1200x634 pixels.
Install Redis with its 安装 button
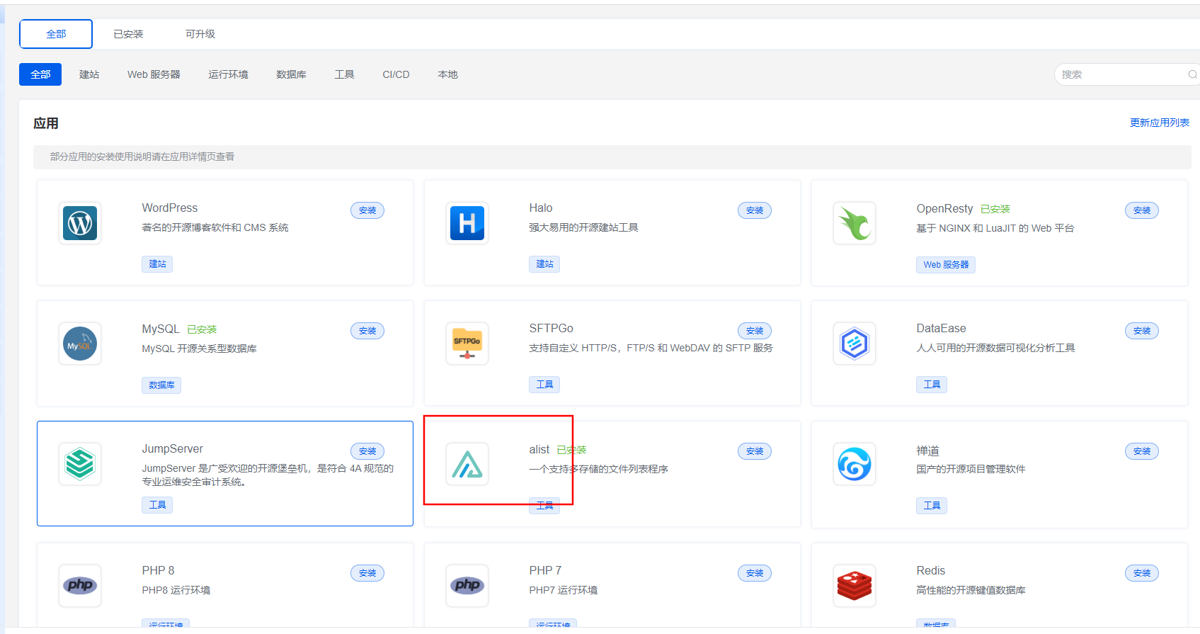(x=1142, y=573)
